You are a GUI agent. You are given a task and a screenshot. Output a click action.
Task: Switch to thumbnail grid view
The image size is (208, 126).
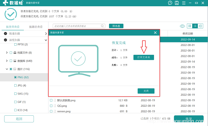tap(190, 26)
